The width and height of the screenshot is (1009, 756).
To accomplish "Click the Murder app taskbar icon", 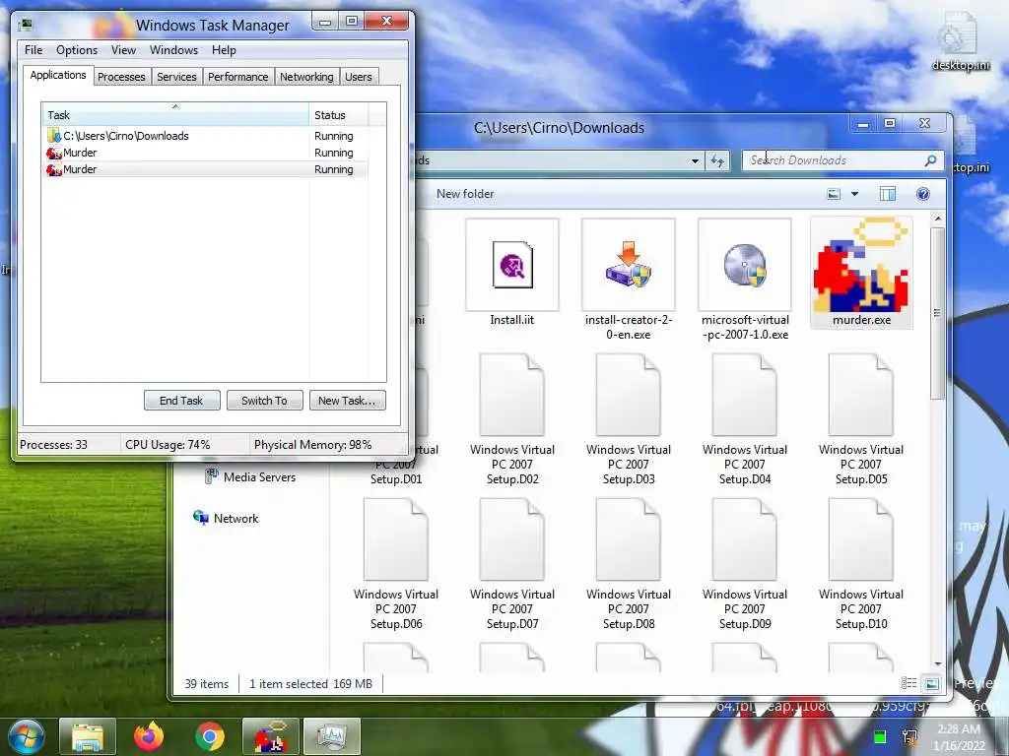I will click(x=270, y=736).
